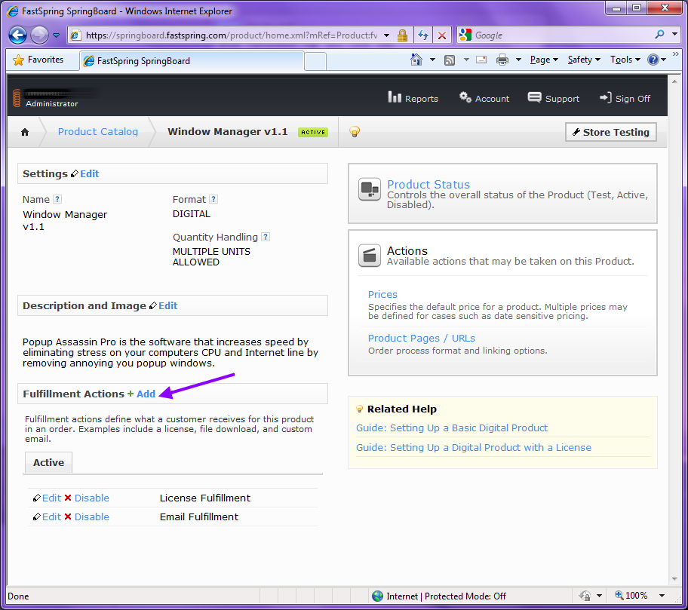Expand the feeds dropdown arrow
This screenshot has height=610, width=688.
click(466, 60)
